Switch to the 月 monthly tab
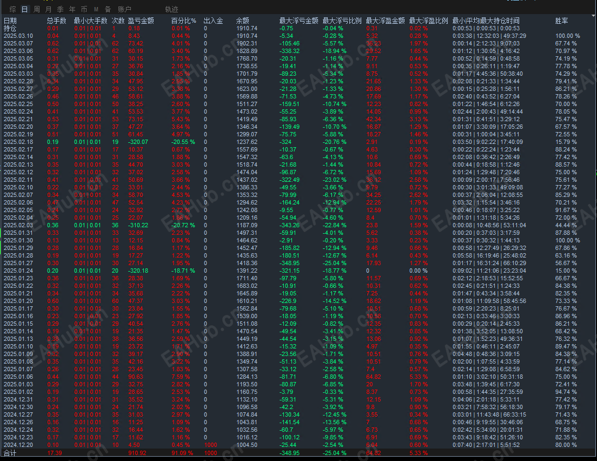Screen dimensions: 597x461 point(48,9)
